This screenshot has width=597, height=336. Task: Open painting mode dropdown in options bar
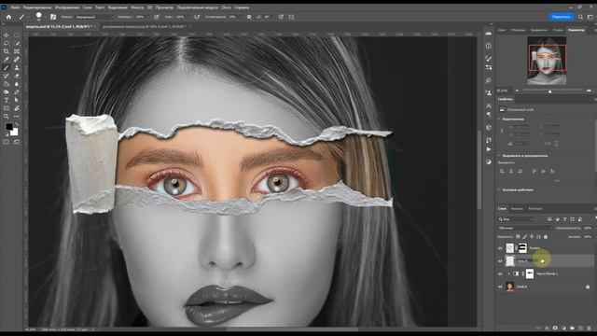[93, 17]
